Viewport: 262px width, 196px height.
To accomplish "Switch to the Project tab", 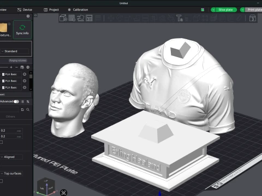I will [x=51, y=10].
